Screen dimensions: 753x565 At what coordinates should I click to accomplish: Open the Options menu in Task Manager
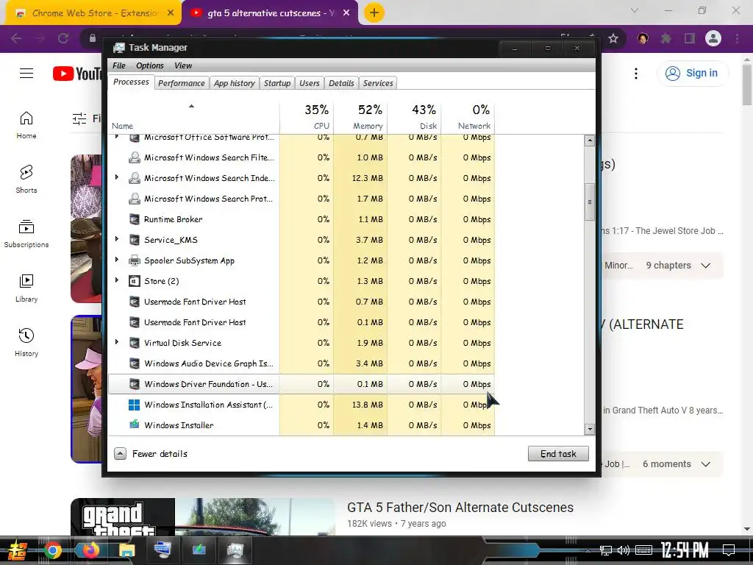tap(149, 65)
